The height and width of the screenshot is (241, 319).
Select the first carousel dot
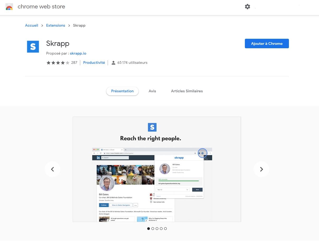(x=149, y=229)
